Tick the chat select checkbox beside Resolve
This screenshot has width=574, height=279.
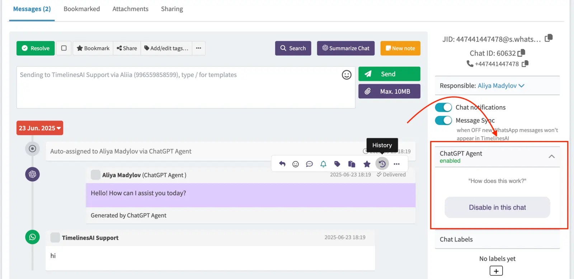[64, 48]
